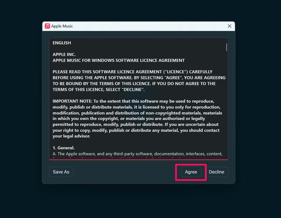281x218 pixels.
Task: Click the Apple Music app icon in title bar
Action: pos(47,26)
